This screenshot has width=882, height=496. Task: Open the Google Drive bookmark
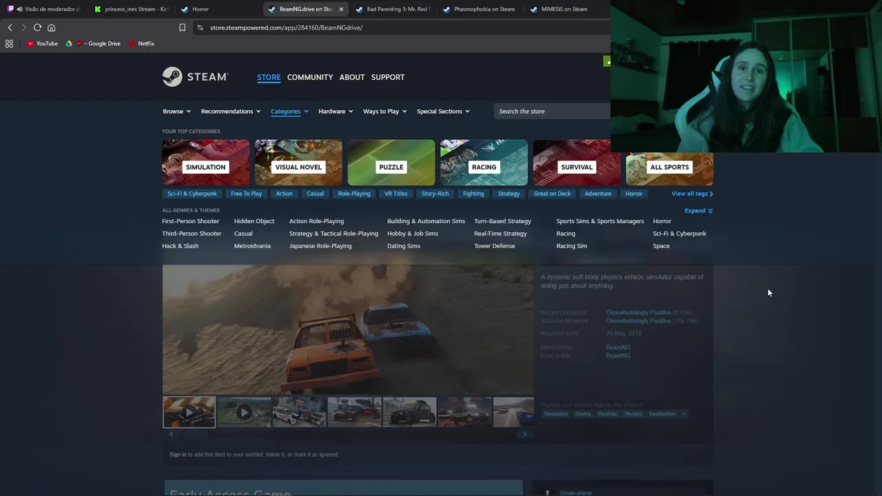tap(93, 43)
